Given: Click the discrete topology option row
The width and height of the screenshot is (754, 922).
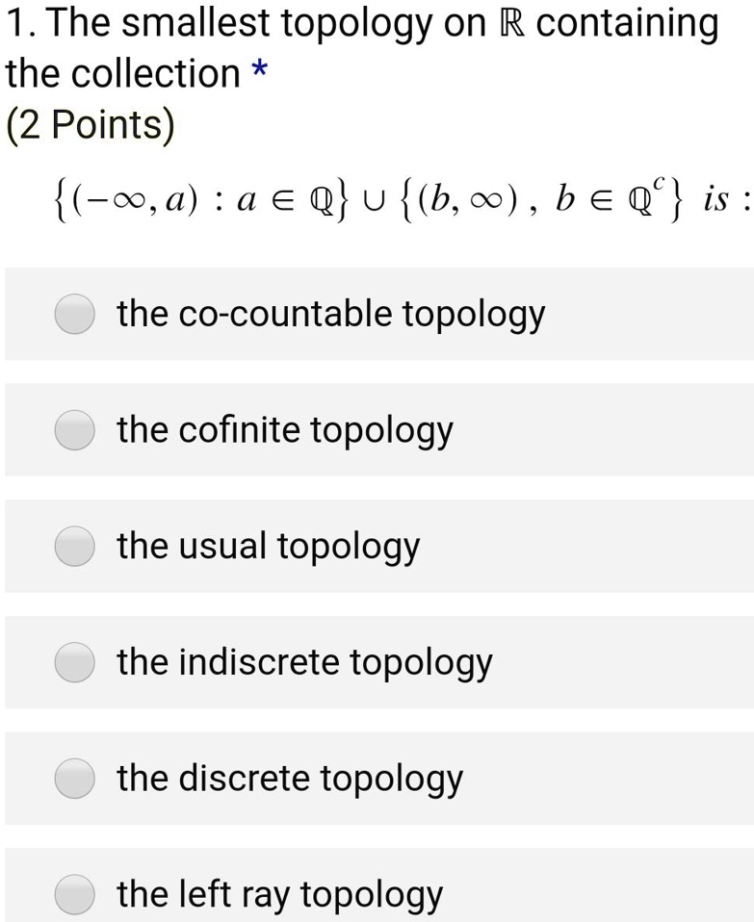Looking at the screenshot, I should (377, 779).
